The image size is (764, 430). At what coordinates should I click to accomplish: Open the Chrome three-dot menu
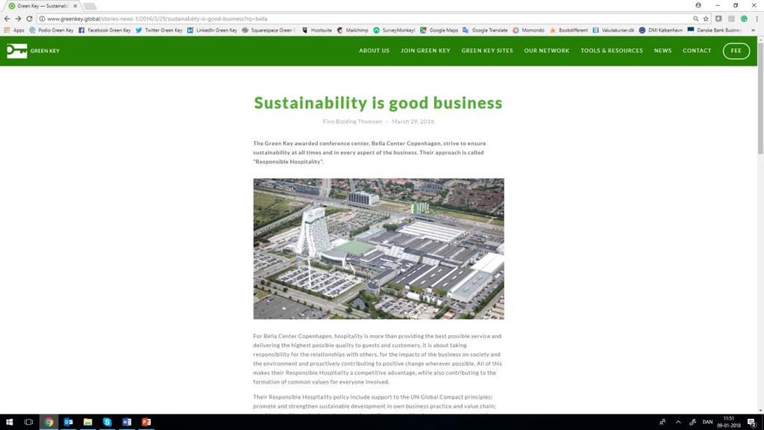757,19
